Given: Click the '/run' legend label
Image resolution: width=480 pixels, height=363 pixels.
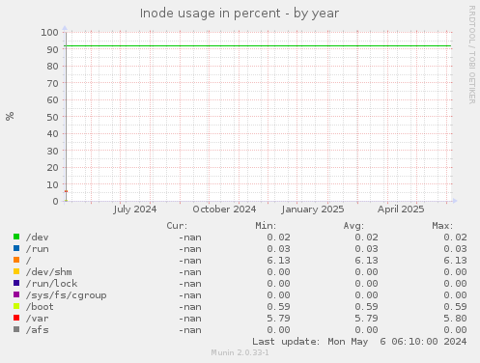Looking at the screenshot, I should [x=38, y=249].
